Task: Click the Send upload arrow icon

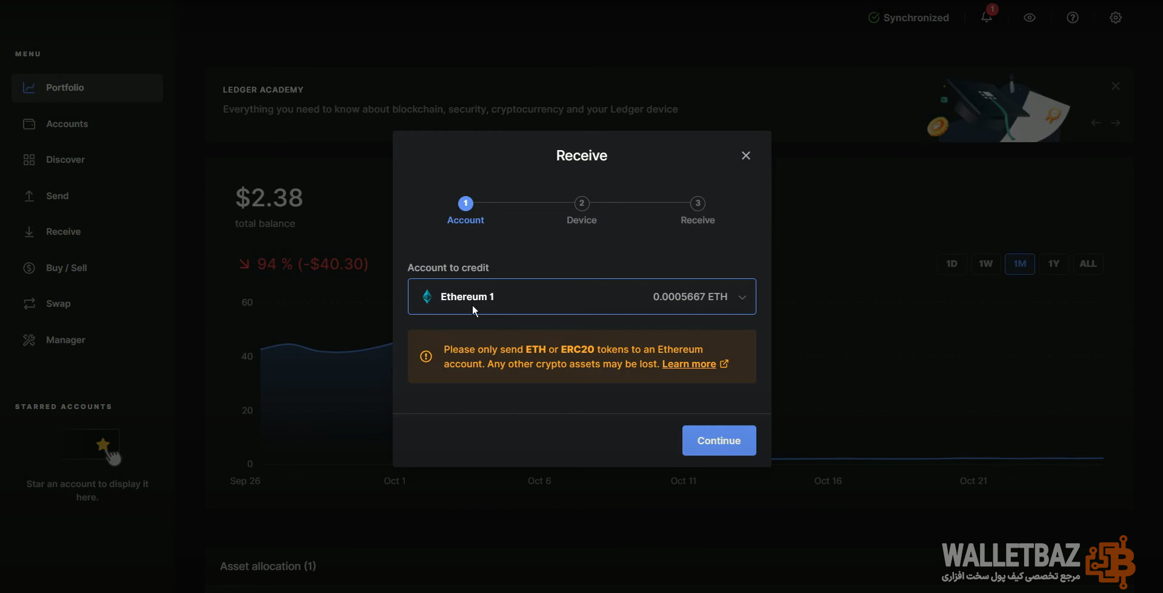Action: (x=29, y=196)
